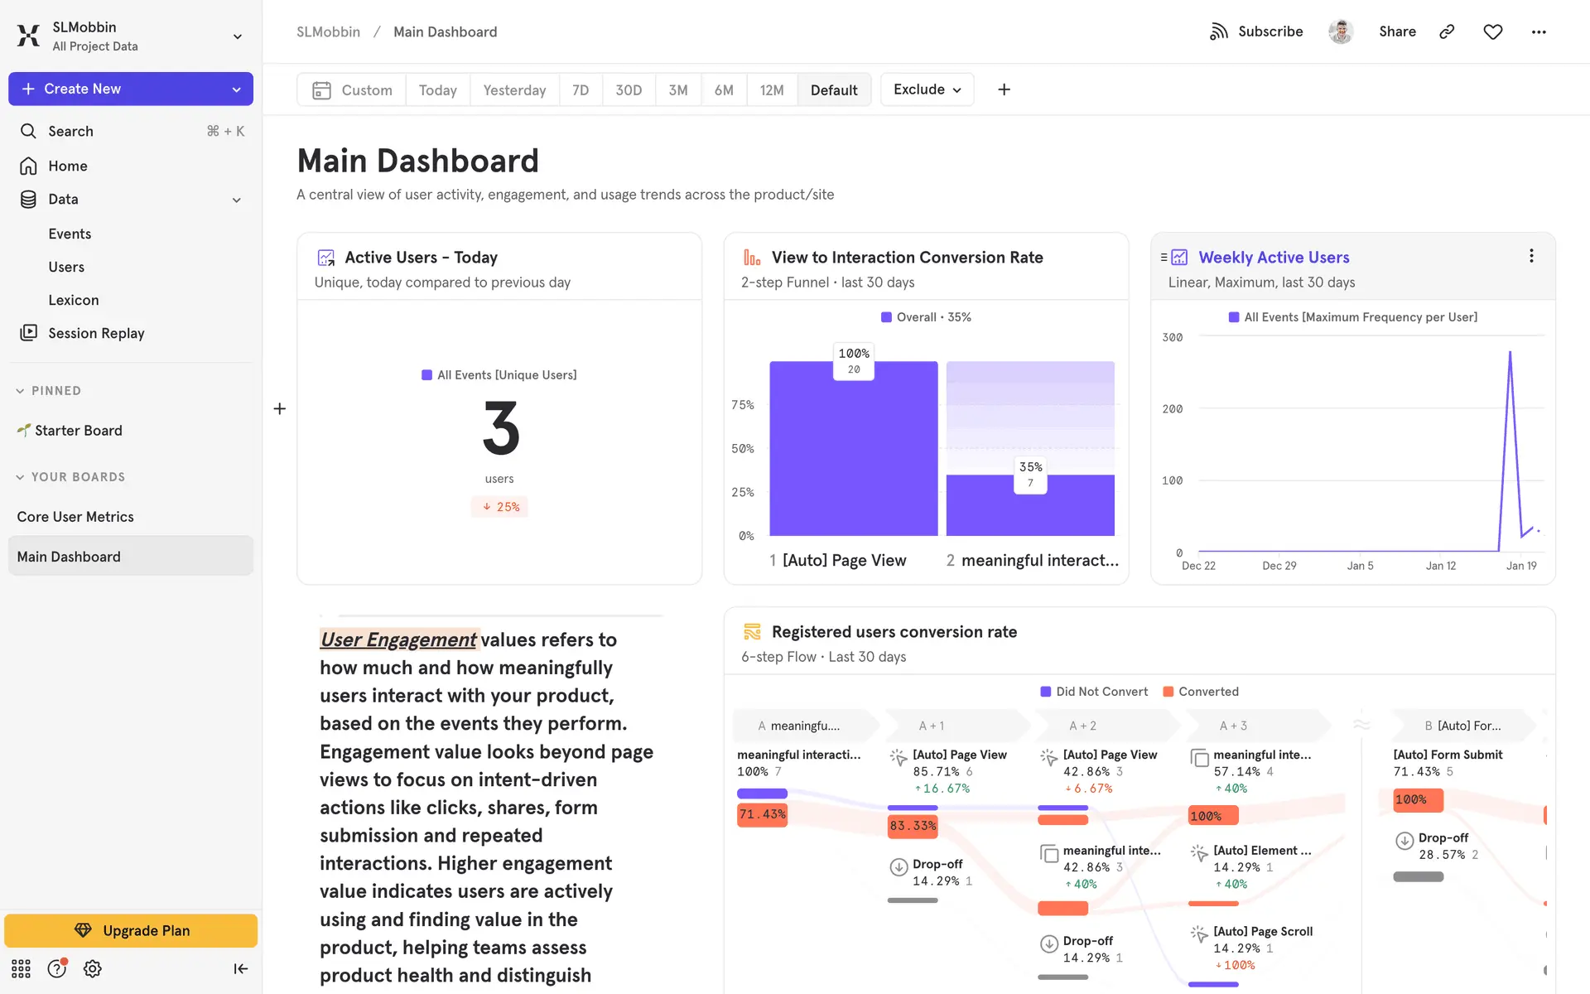This screenshot has height=994, width=1590.
Task: Open the help question mark icon
Action: pyautogui.click(x=56, y=968)
